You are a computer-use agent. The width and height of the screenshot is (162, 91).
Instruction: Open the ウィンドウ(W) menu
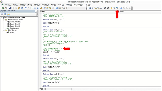point(78,5)
